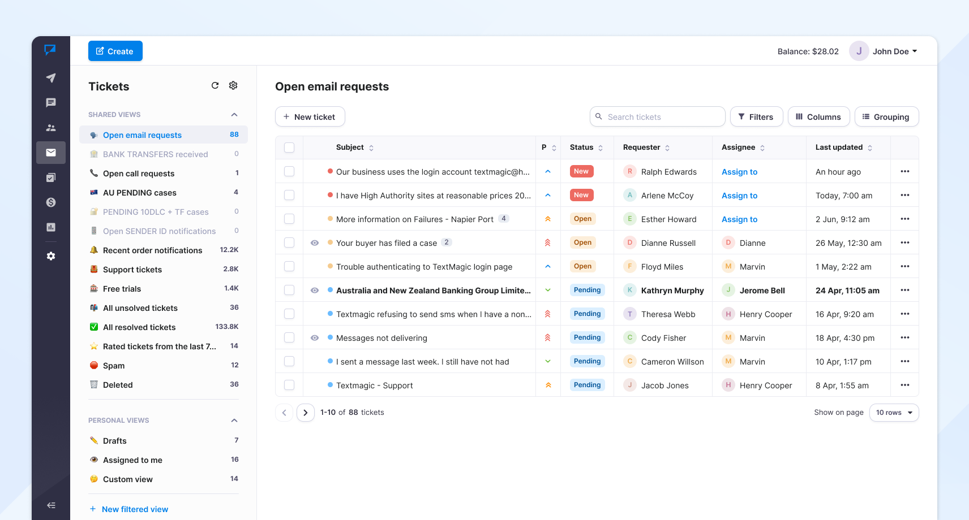Go to previous page of tickets
The width and height of the screenshot is (969, 520).
[284, 413]
